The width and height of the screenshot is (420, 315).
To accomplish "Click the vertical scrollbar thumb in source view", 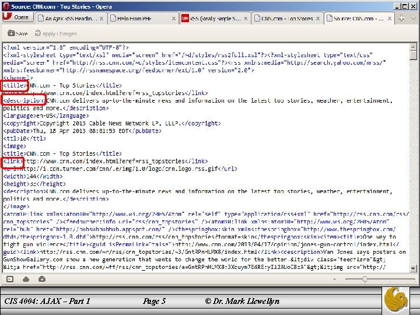I will (414, 55).
